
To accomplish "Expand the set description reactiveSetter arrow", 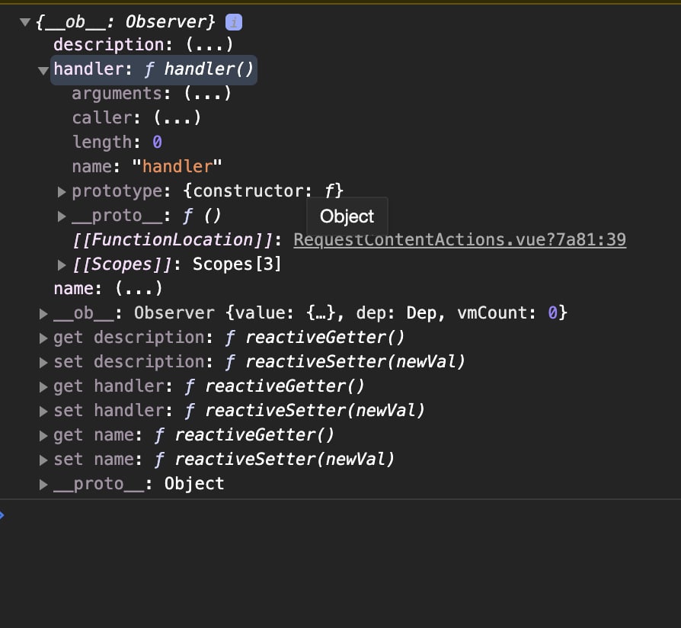I will (x=43, y=362).
